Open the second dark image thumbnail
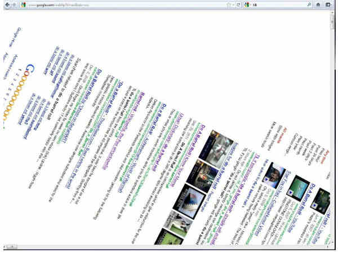The width and height of the screenshot is (338, 253). point(203,175)
